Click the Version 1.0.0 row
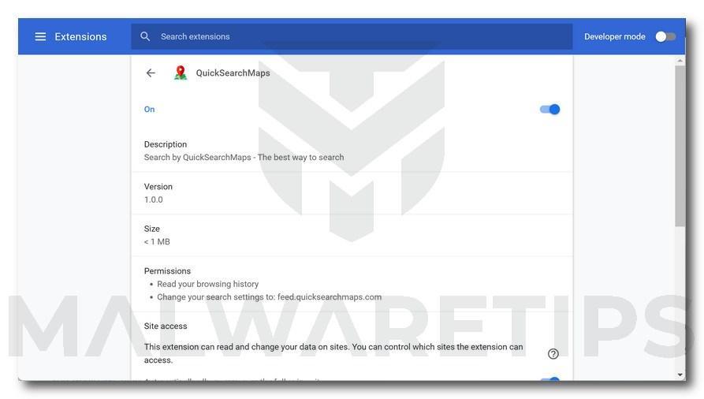The image size is (704, 399). pos(352,192)
